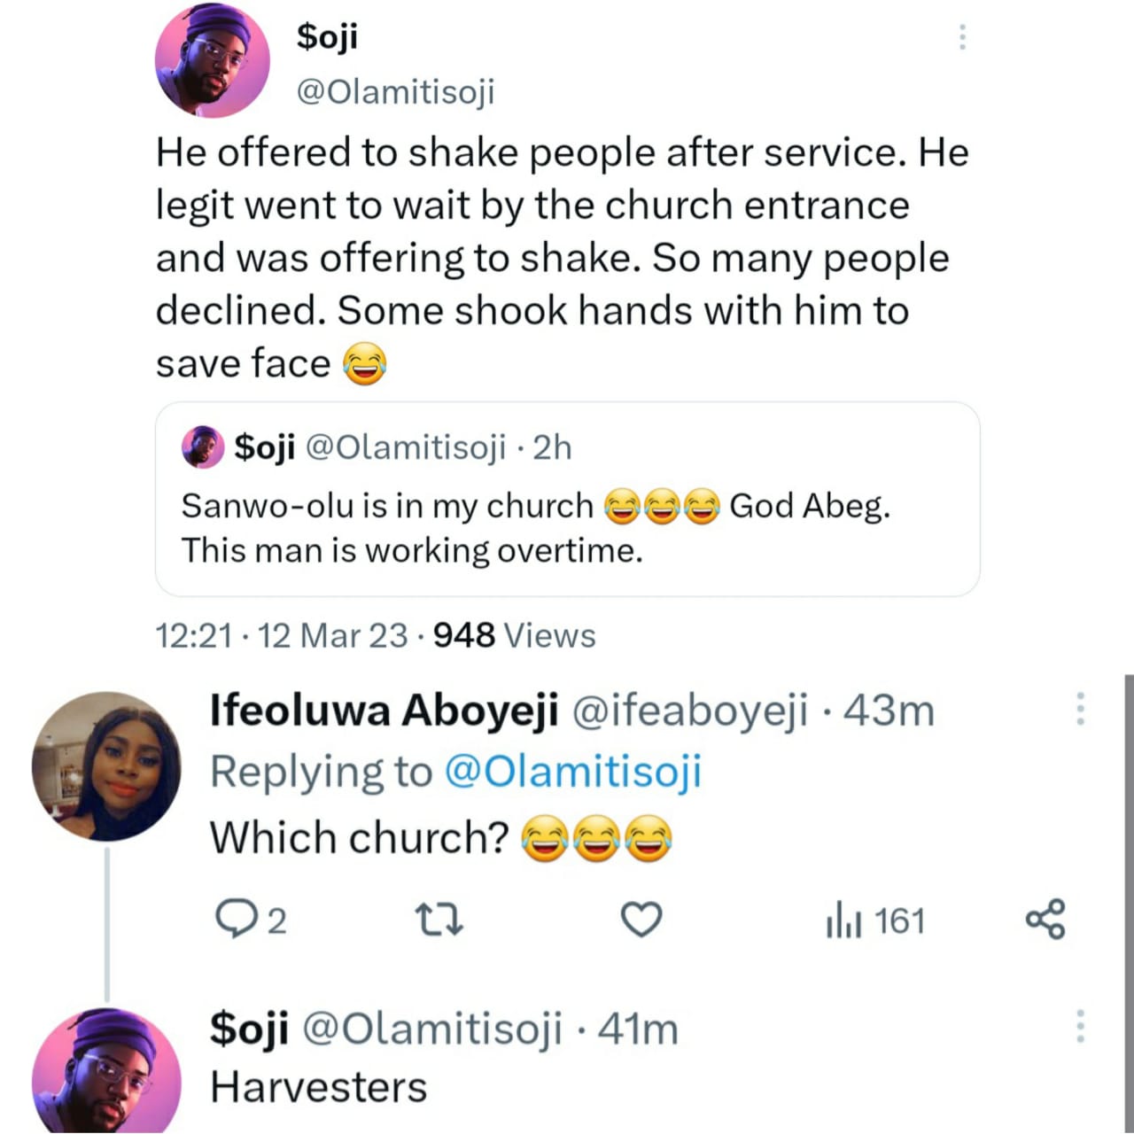View the 948 Views count
This screenshot has height=1134, width=1134.
point(514,635)
